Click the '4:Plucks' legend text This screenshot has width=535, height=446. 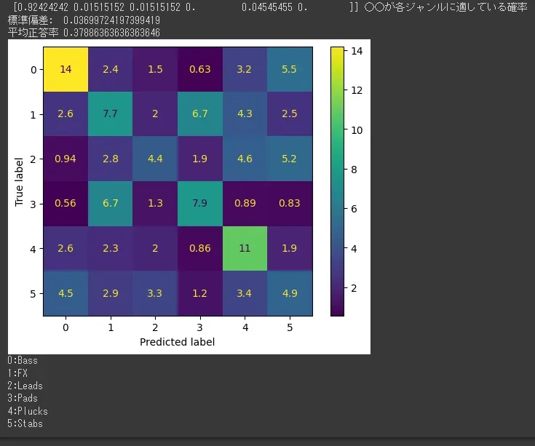click(28, 411)
